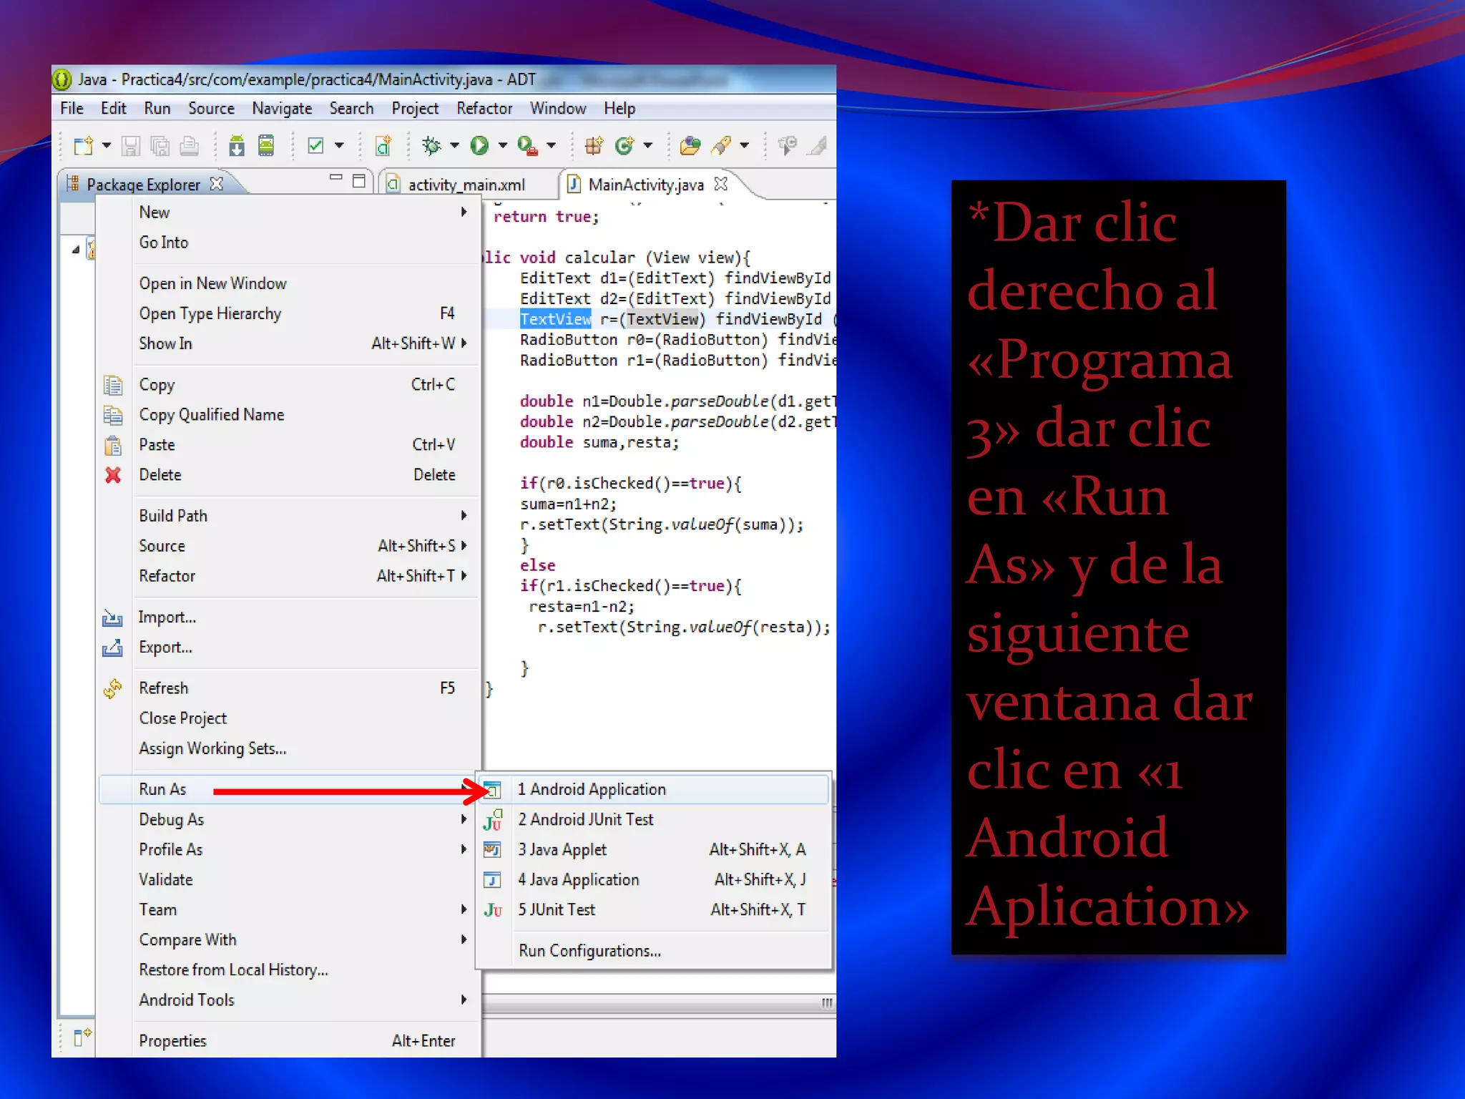1465x1099 pixels.
Task: Click the New file wizard toolbar icon
Action: pyautogui.click(x=84, y=146)
